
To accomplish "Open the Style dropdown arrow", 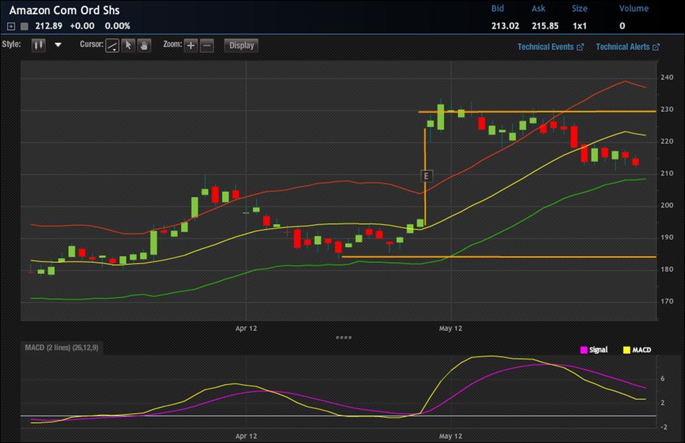I will pos(58,45).
